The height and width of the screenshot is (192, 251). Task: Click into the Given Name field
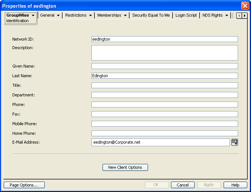coord(164,66)
